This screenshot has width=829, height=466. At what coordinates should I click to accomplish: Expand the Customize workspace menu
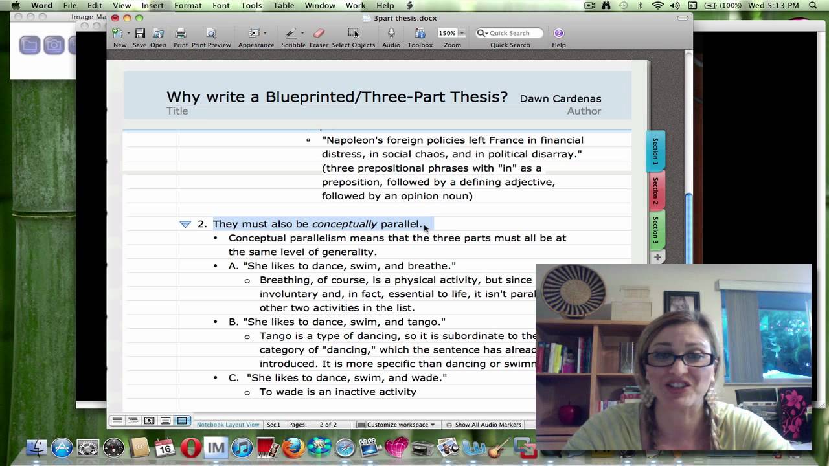click(396, 425)
